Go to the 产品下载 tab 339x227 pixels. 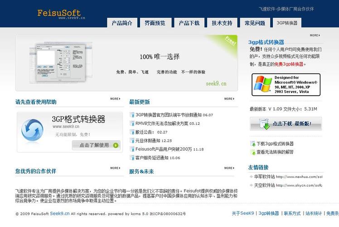click(189, 23)
